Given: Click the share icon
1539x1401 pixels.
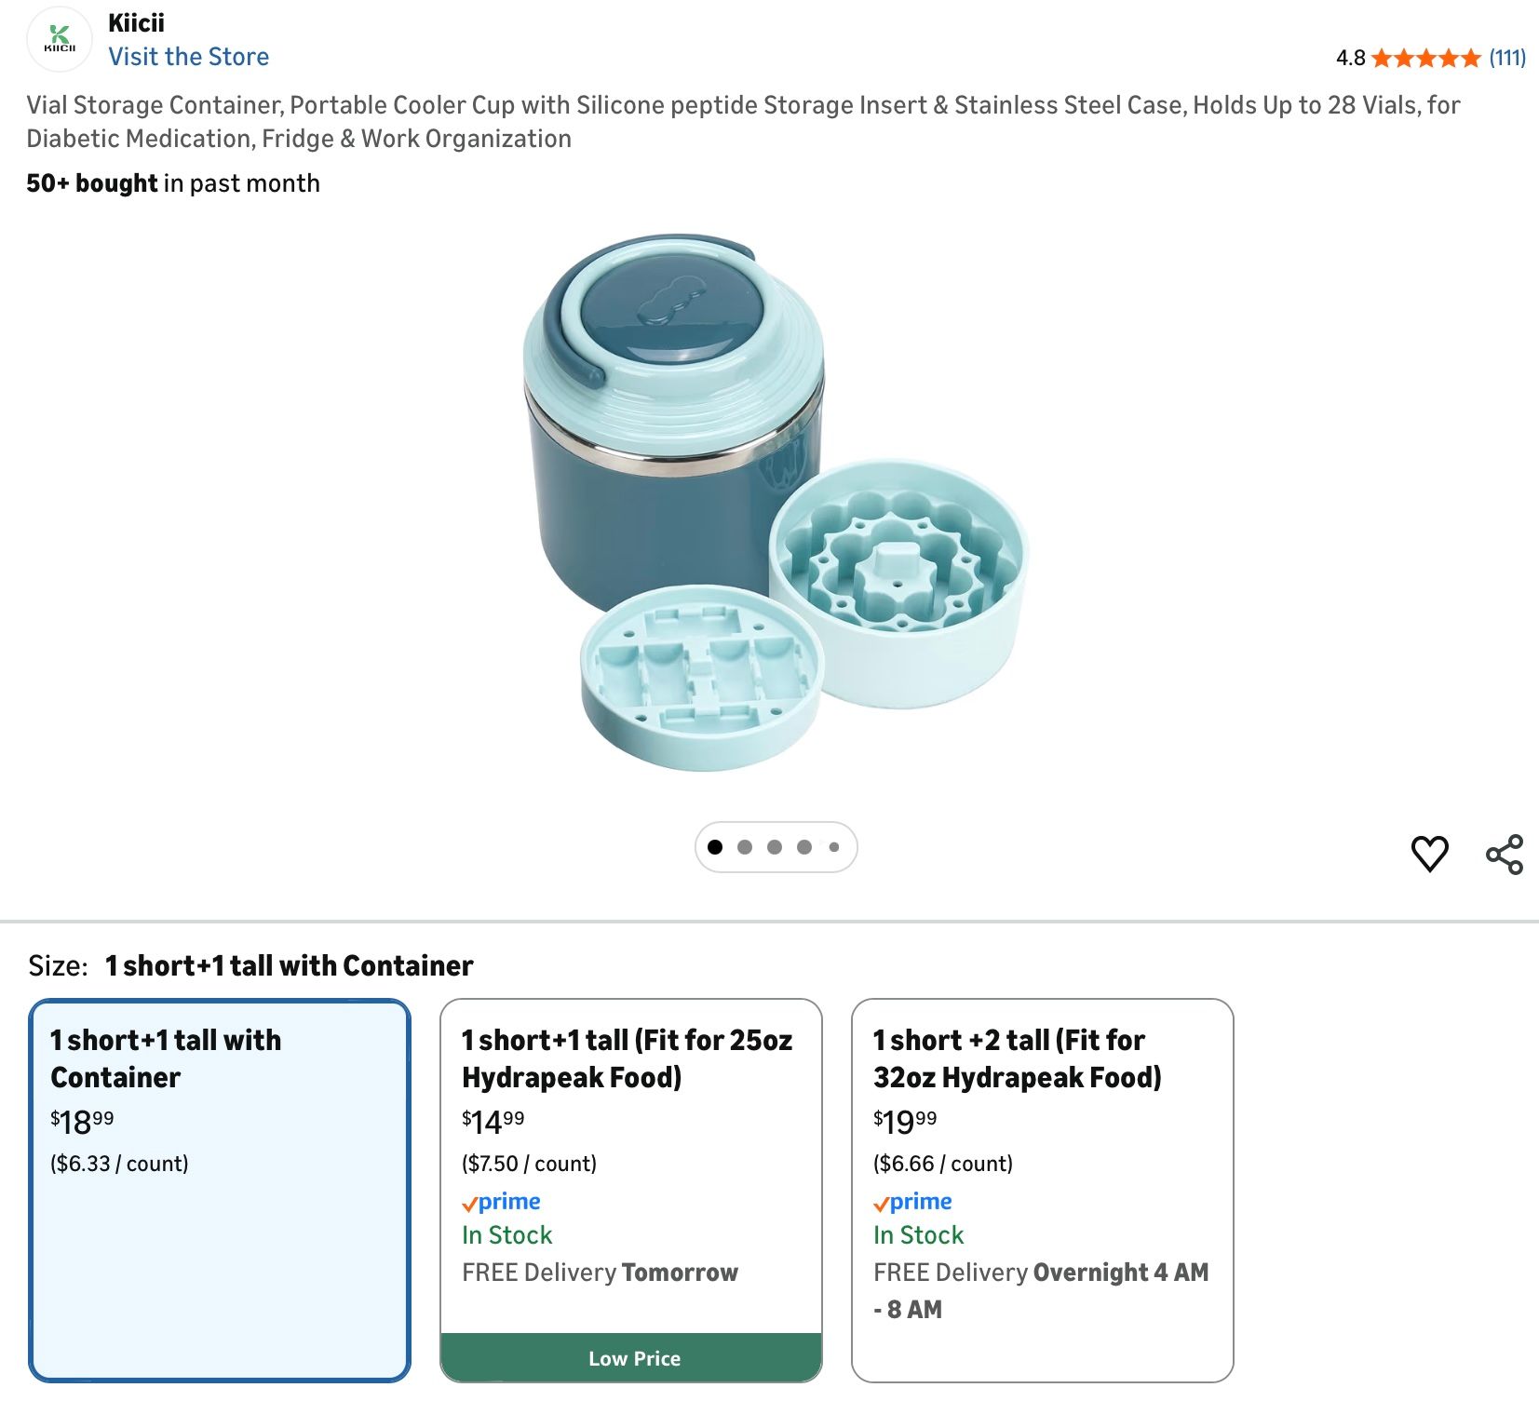Looking at the screenshot, I should tap(1505, 854).
